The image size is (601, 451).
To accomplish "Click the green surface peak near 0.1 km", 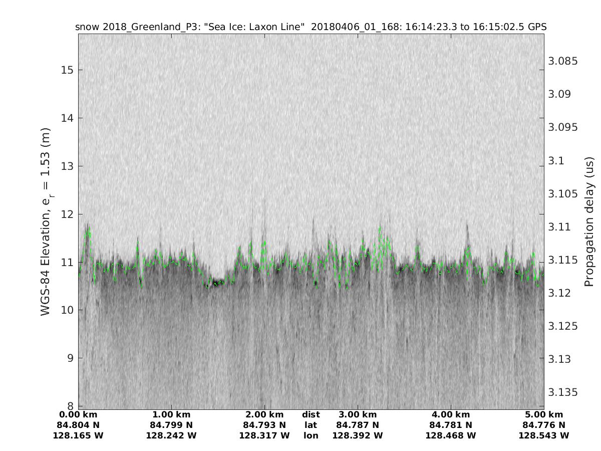I will (89, 232).
